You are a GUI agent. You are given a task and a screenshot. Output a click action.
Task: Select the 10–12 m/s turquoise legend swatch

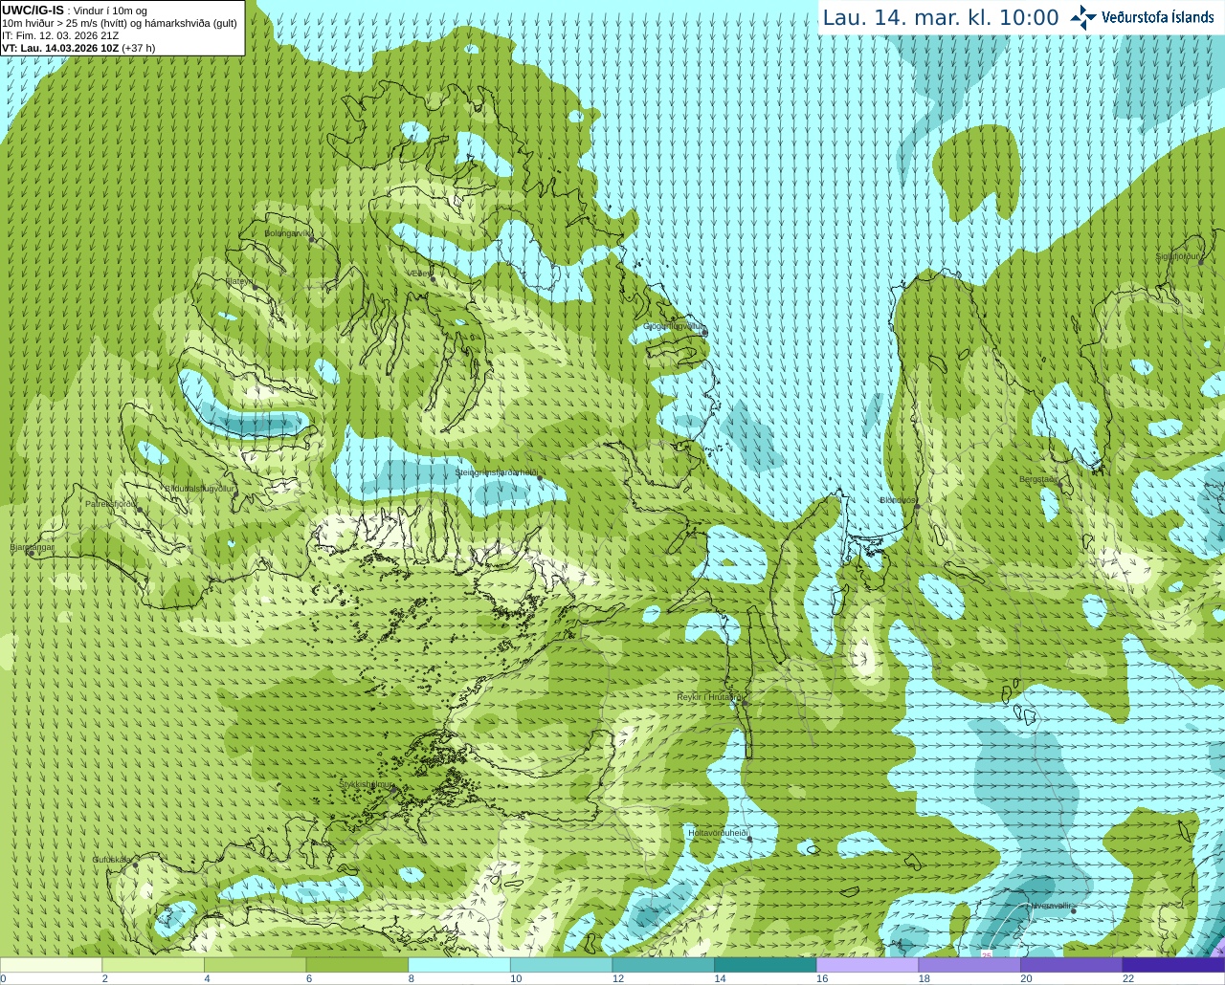tap(561, 965)
